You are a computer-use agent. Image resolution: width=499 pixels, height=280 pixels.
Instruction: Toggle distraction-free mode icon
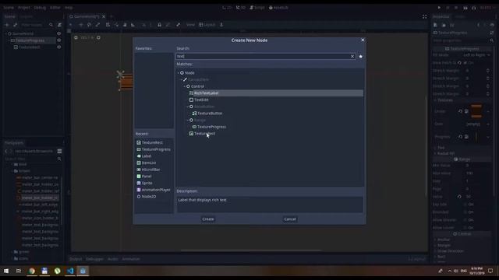point(424,16)
